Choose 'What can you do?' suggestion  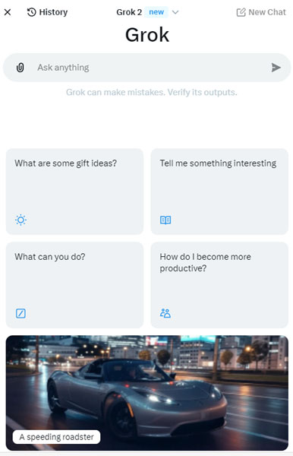(74, 285)
